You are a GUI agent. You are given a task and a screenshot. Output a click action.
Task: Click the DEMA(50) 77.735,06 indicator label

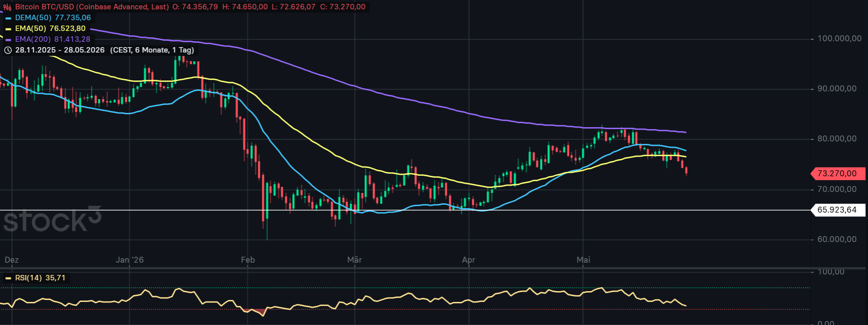53,18
